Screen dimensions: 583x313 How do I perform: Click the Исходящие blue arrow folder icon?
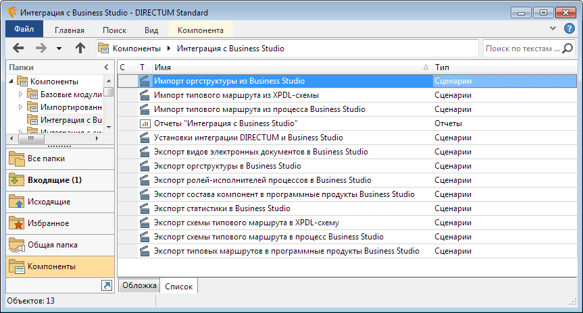[x=17, y=202]
